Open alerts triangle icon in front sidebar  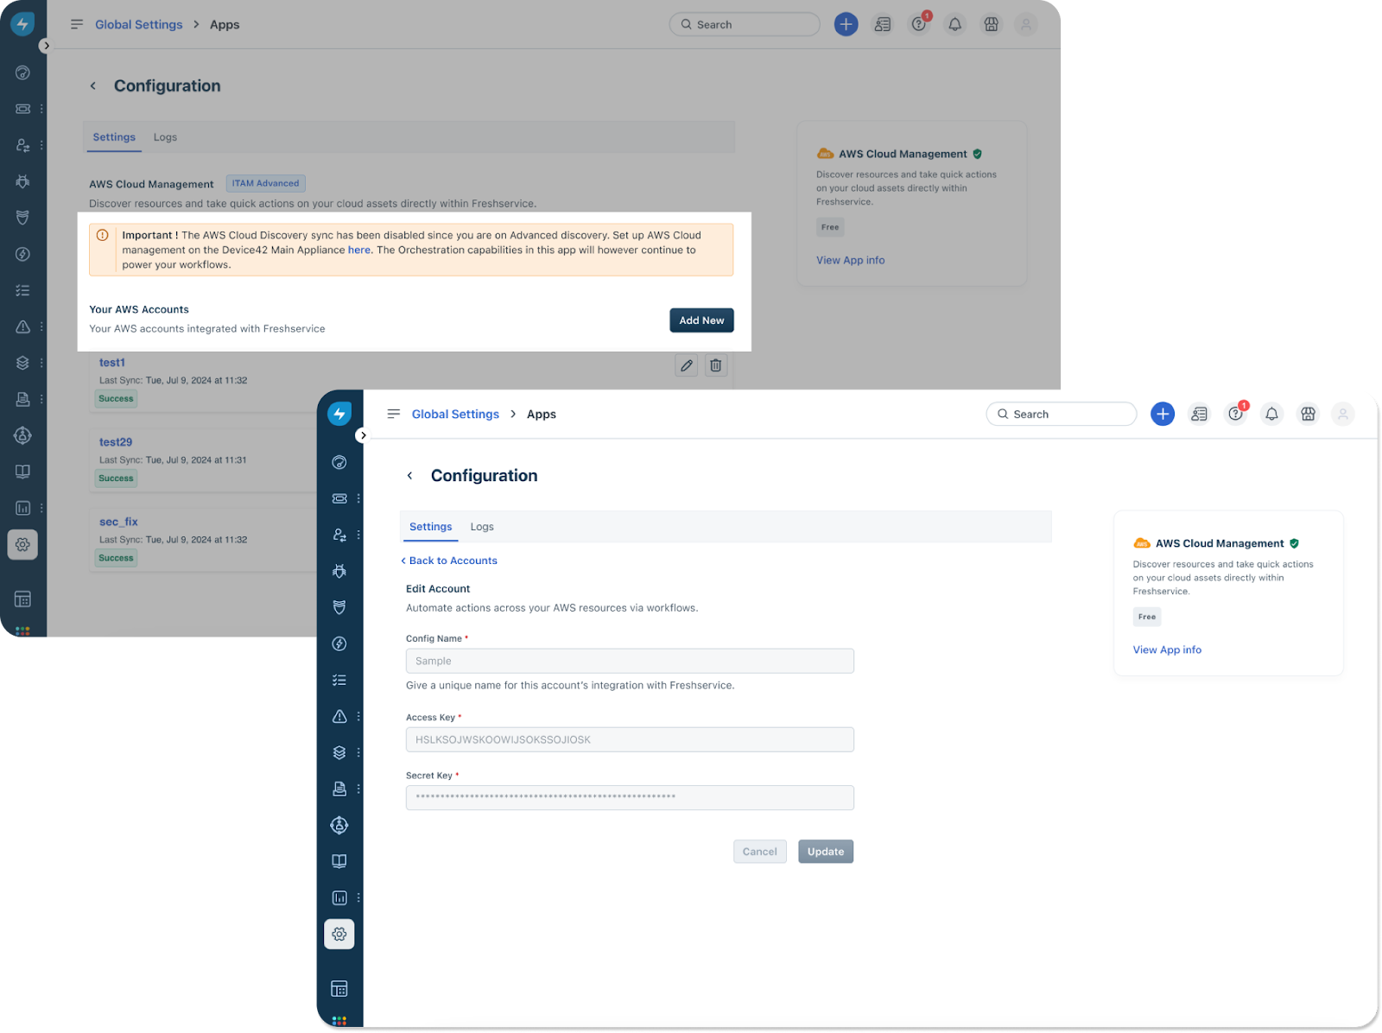coord(339,716)
